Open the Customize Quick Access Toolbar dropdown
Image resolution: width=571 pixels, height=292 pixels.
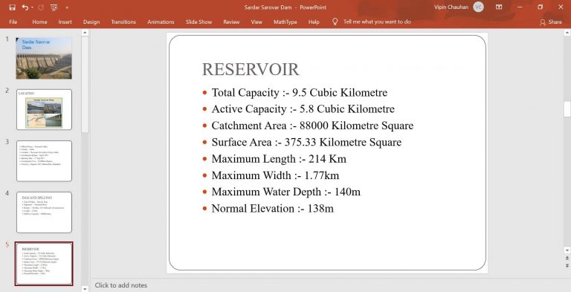click(68, 7)
